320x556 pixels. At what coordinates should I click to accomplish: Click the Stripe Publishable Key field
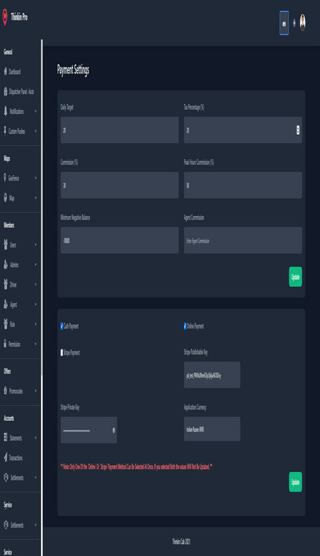point(211,375)
